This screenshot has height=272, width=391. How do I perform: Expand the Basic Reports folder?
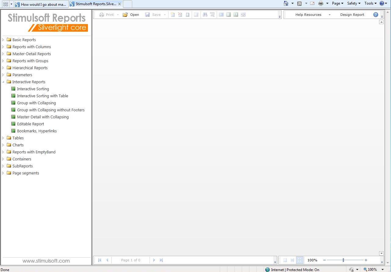[3, 40]
